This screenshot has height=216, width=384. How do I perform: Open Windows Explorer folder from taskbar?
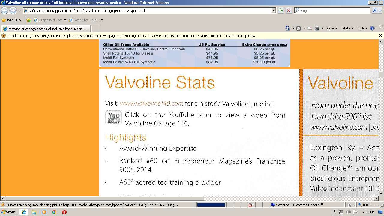click(34, 212)
